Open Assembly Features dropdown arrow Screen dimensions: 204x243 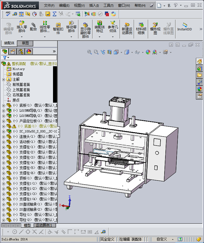(x=99, y=37)
